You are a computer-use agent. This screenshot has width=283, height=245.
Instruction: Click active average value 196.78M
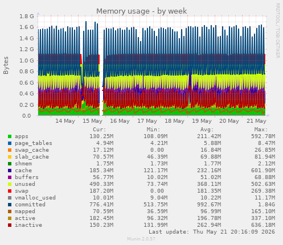209,218
